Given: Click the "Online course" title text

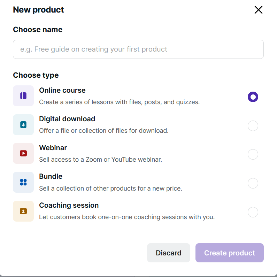Looking at the screenshot, I should point(62,90).
